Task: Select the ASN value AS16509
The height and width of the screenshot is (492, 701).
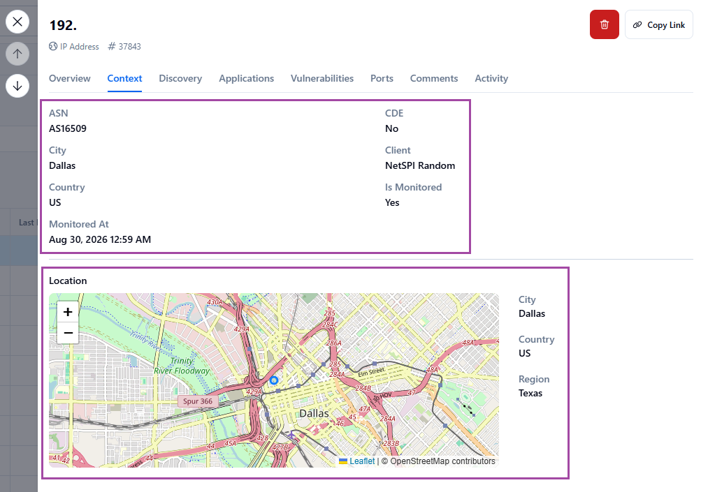Action: tap(68, 128)
